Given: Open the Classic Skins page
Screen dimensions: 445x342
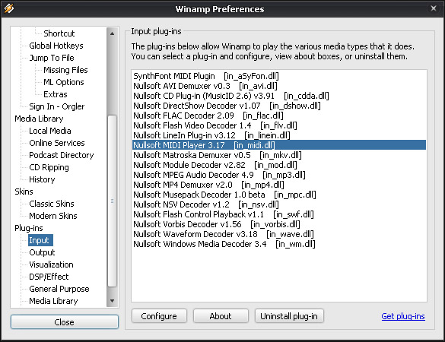Looking at the screenshot, I should point(52,204).
